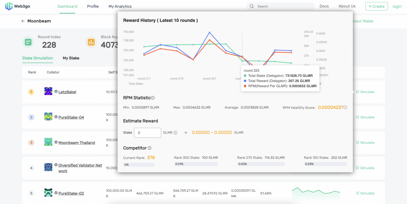Screen dimensions: 407x204
Task: Click the Create button
Action: point(376,6)
